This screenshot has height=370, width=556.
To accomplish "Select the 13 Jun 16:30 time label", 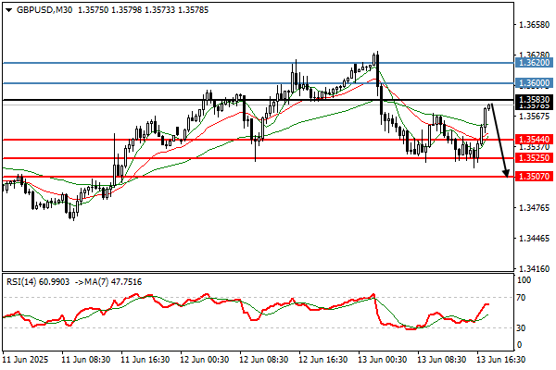I will coord(500,357).
